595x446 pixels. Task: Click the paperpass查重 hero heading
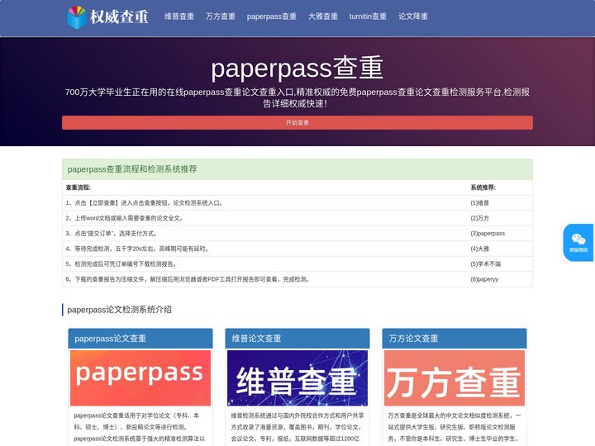pos(297,68)
